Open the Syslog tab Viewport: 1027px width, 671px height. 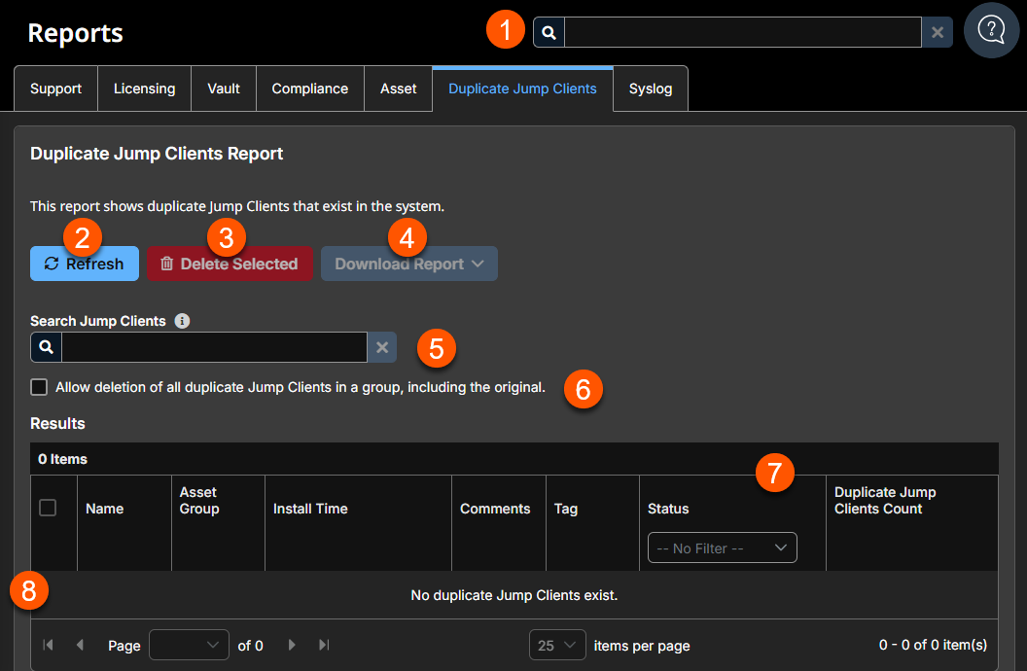[651, 88]
